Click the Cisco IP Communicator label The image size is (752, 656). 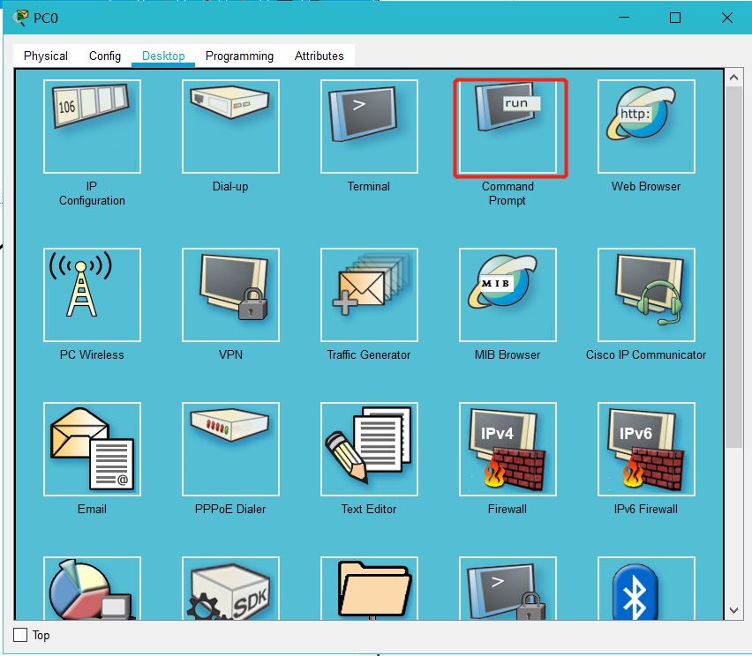click(x=646, y=354)
